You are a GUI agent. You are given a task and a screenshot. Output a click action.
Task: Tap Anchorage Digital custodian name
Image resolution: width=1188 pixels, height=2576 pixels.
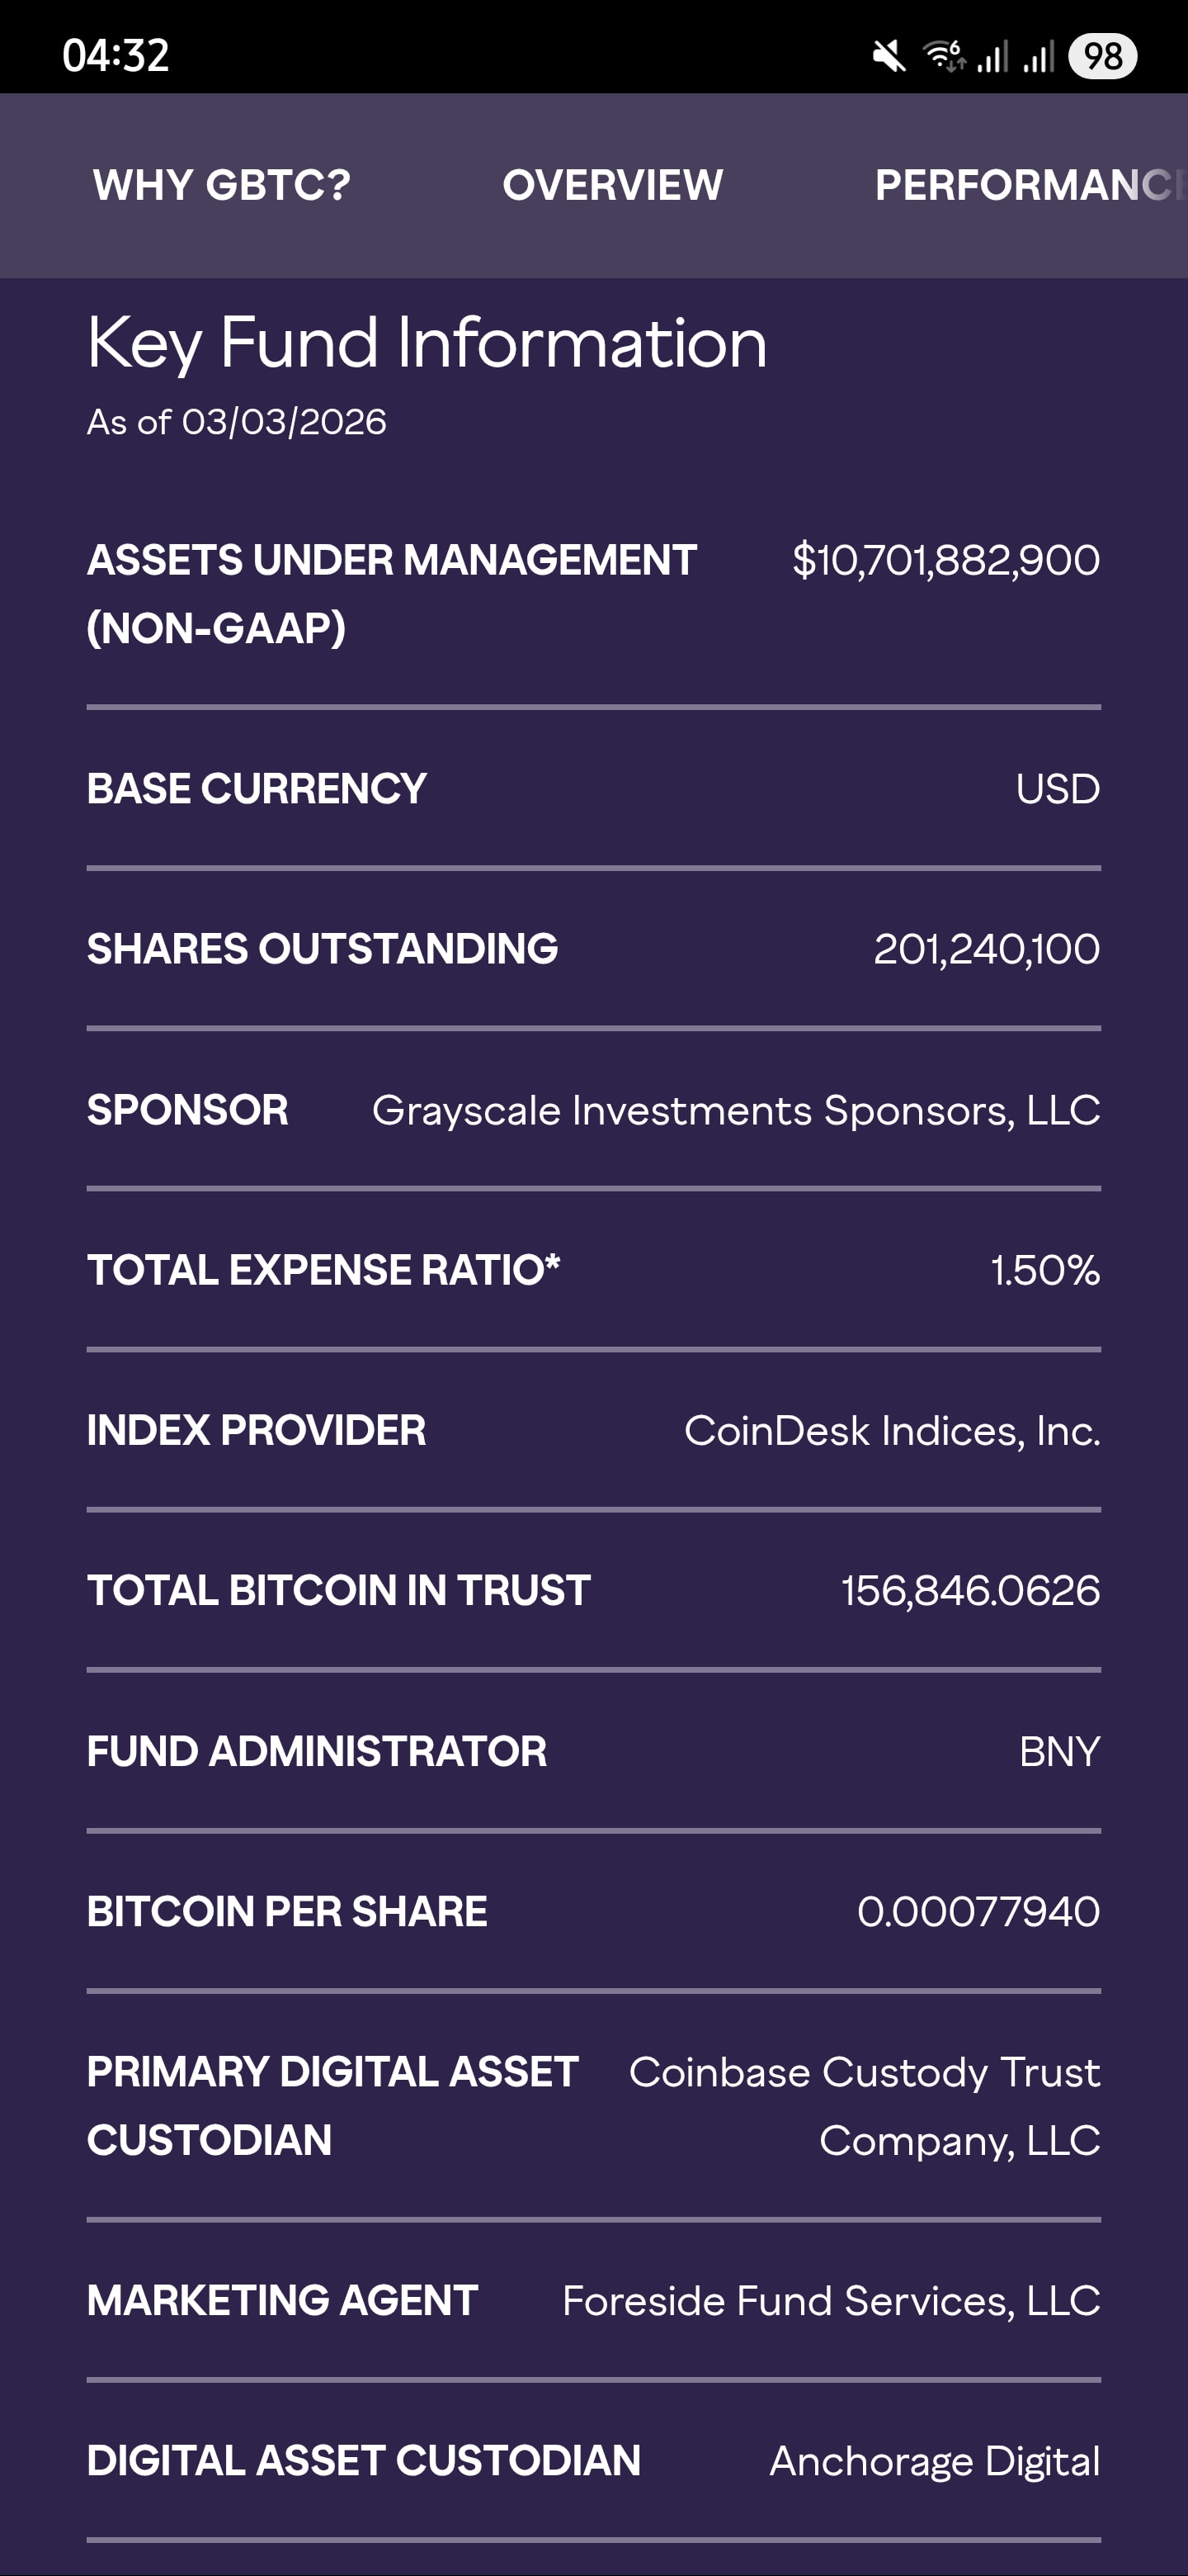click(x=934, y=2461)
